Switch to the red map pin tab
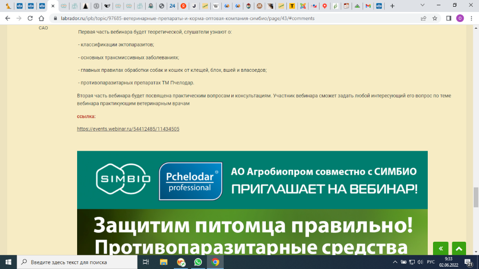Image resolution: width=479 pixels, height=269 pixels. click(x=325, y=6)
